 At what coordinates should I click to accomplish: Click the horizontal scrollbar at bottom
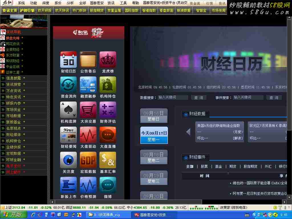tap(128, 202)
